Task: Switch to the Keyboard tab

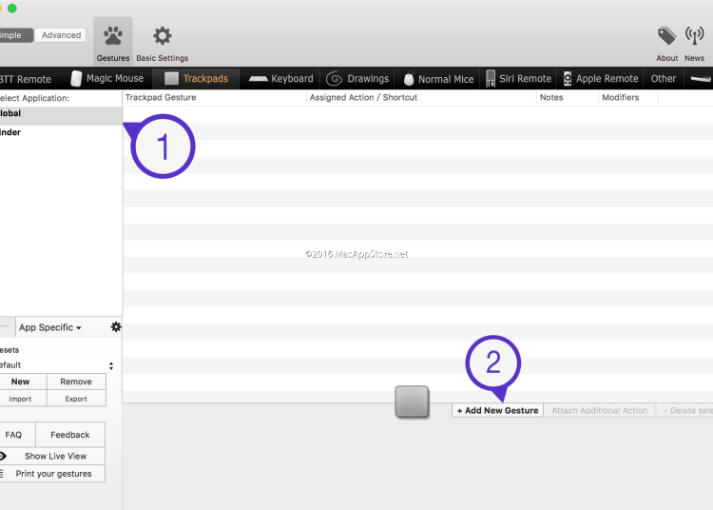Action: [x=281, y=79]
